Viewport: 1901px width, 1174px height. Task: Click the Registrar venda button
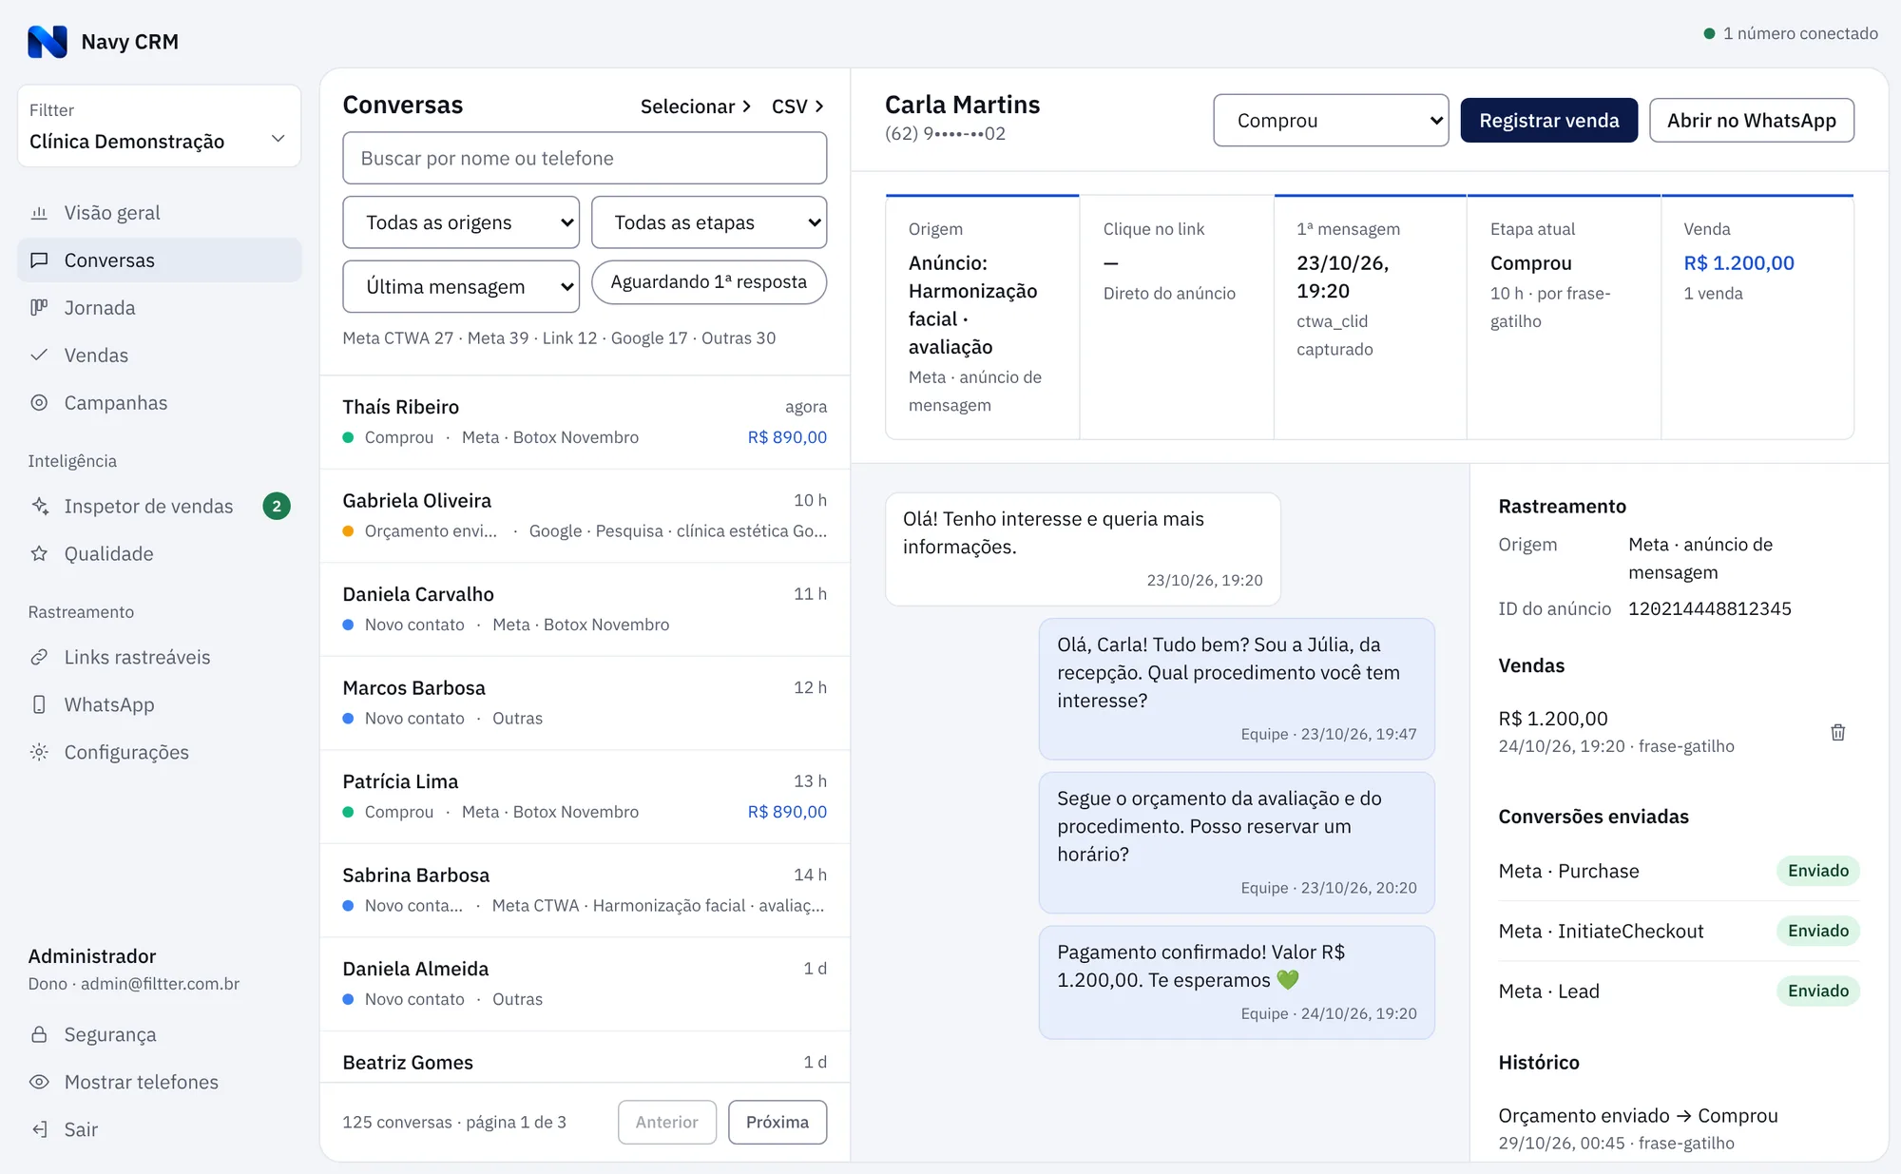pyautogui.click(x=1548, y=121)
